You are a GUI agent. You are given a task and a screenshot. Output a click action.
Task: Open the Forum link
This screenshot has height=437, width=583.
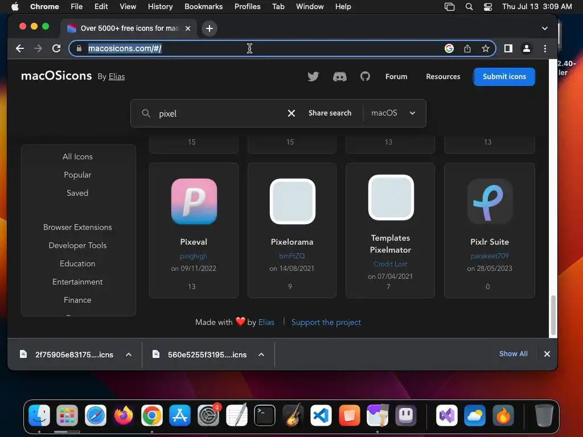(x=396, y=77)
